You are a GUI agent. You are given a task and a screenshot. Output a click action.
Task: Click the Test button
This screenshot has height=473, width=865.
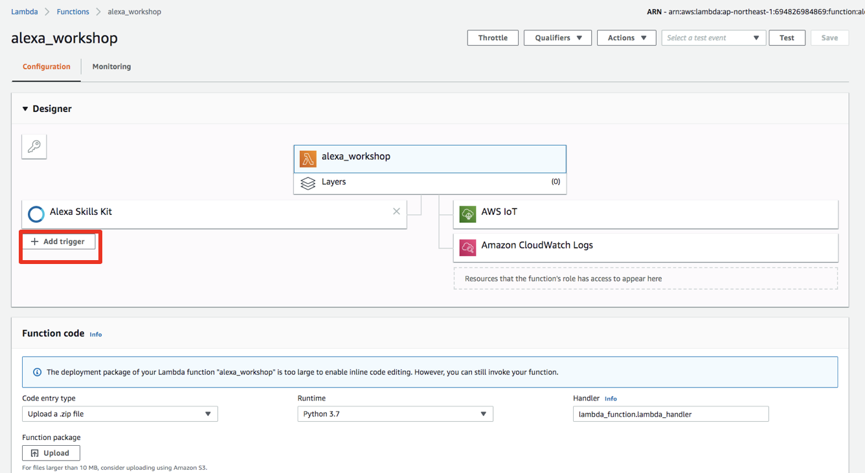787,38
